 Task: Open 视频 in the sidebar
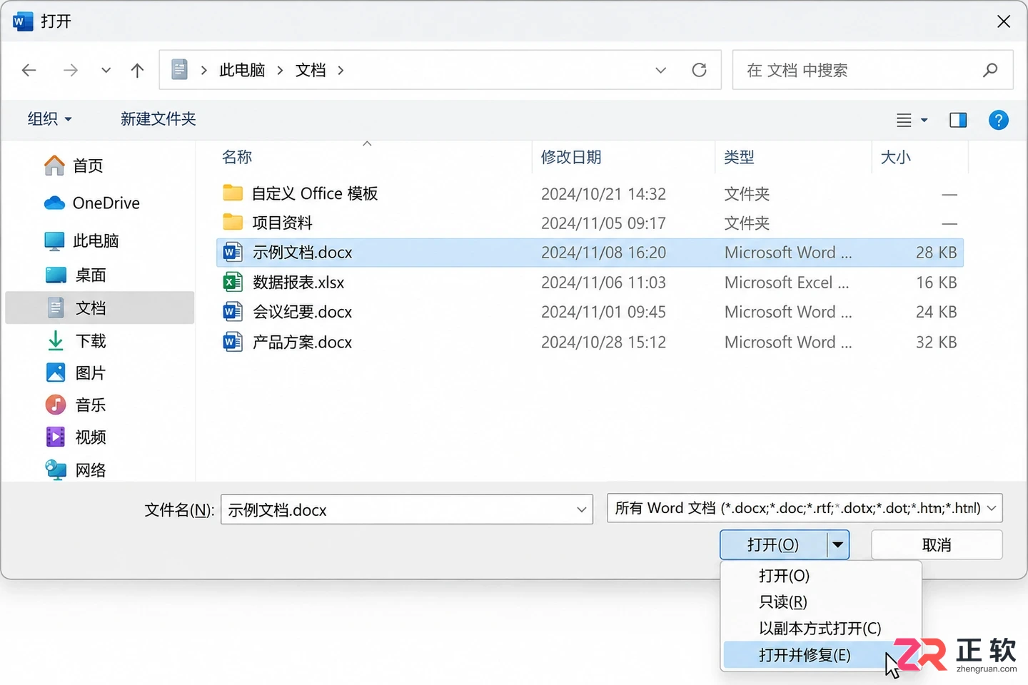(x=76, y=437)
